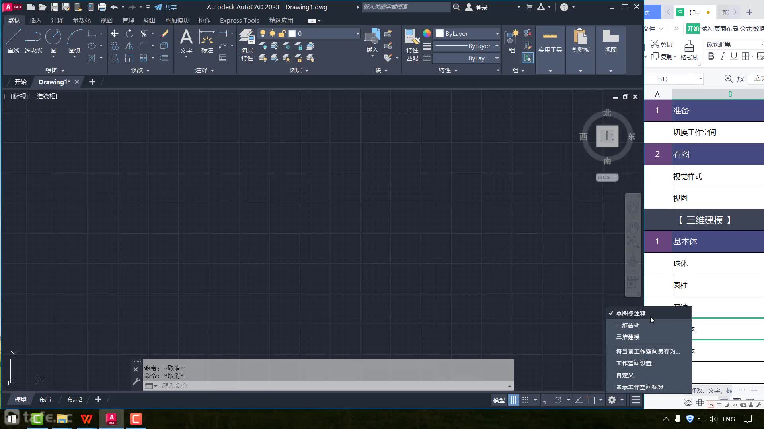Choose 工作空间设置... menu entry
Viewport: 764px width, 429px height.
tap(649, 363)
